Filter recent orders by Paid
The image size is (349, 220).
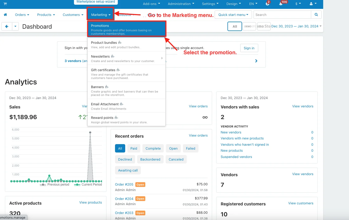[134, 148]
